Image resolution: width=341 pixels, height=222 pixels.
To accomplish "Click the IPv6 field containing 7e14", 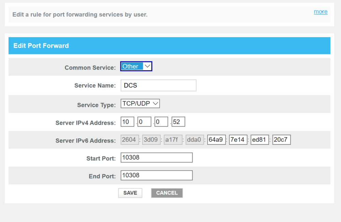I will point(238,140).
